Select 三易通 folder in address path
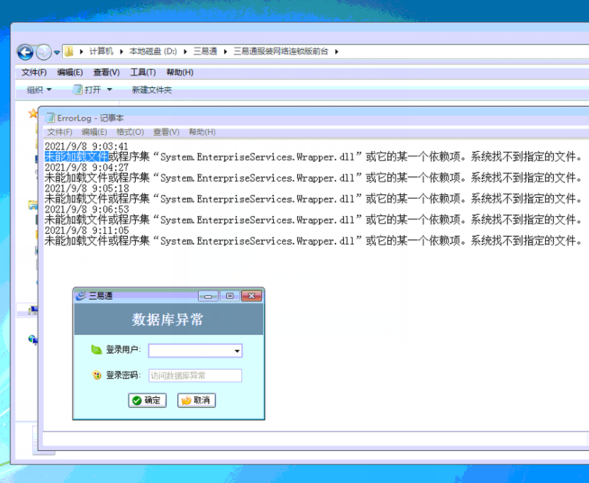This screenshot has height=483, width=589. coord(205,51)
